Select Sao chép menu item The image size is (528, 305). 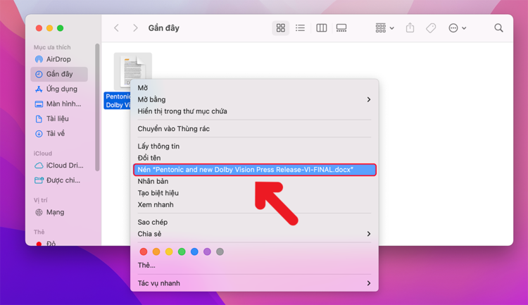254,222
